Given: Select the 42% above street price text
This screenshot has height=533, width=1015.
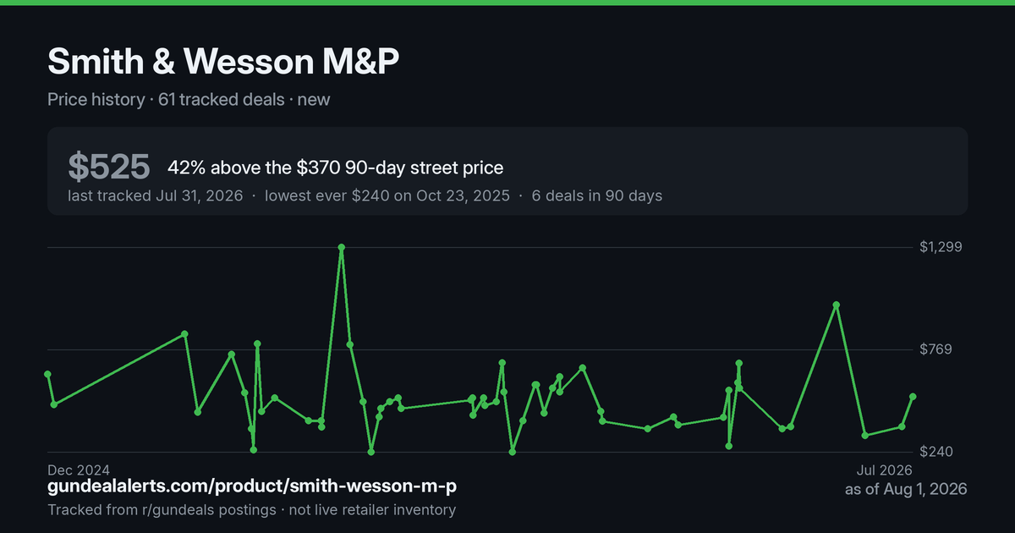Looking at the screenshot, I should (x=336, y=168).
